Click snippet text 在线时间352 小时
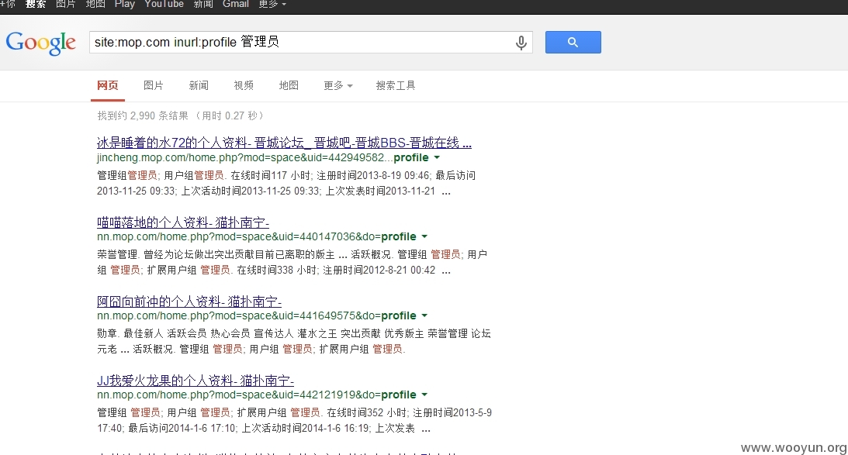Image resolution: width=848 pixels, height=455 pixels. (367, 412)
